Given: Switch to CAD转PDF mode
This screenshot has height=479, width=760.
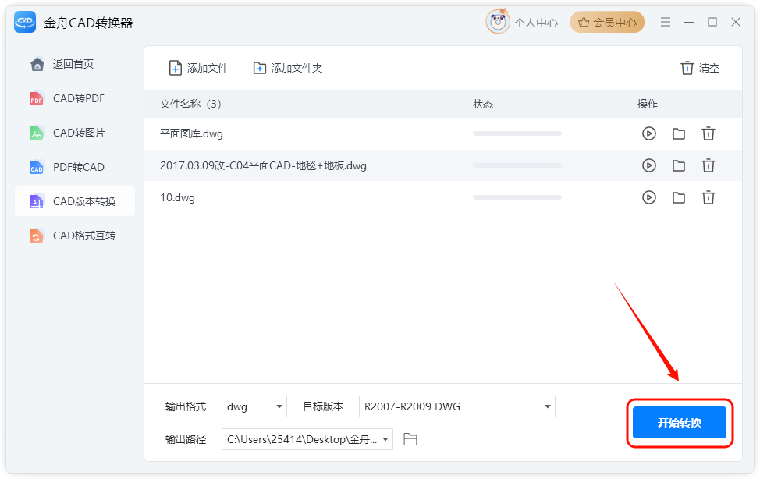Looking at the screenshot, I should pos(75,98).
